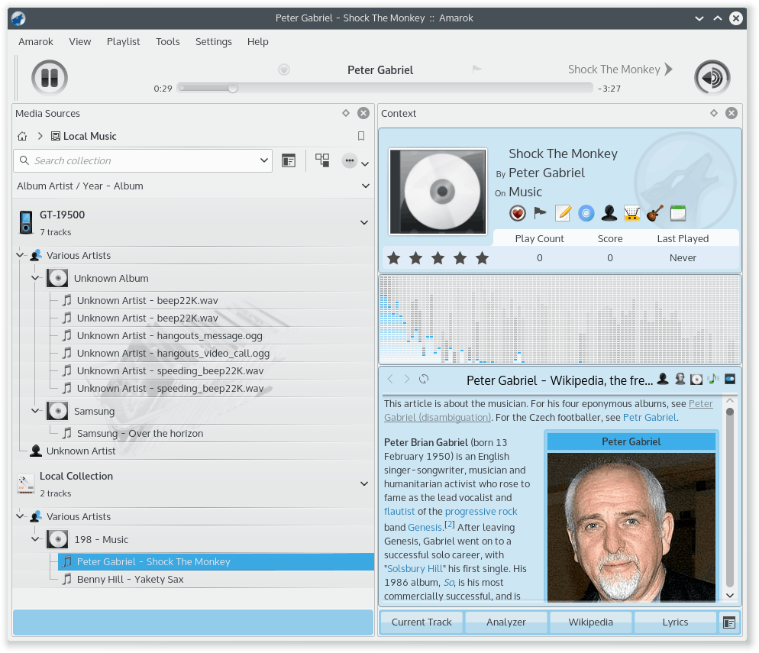This screenshot has height=653, width=759.
Task: Click the guitar icon in the Current Track applet
Action: point(655,213)
